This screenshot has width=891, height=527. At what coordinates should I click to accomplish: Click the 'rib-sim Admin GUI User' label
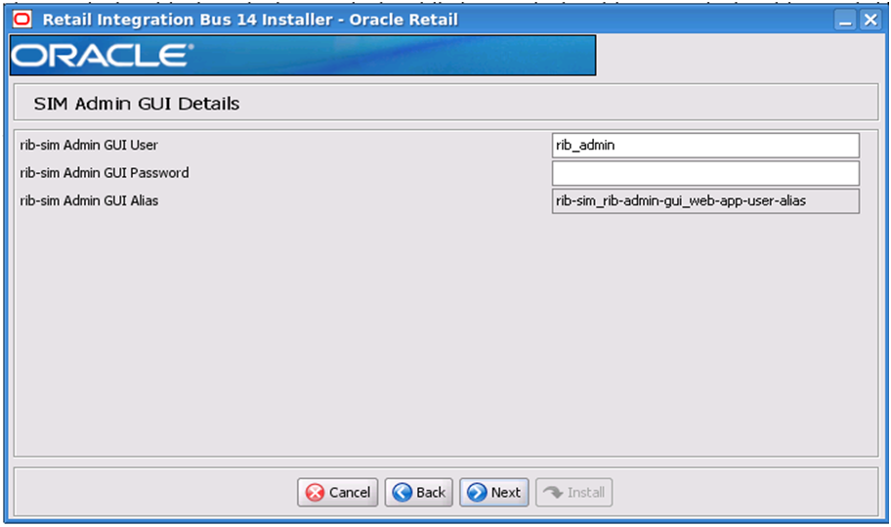tap(89, 145)
